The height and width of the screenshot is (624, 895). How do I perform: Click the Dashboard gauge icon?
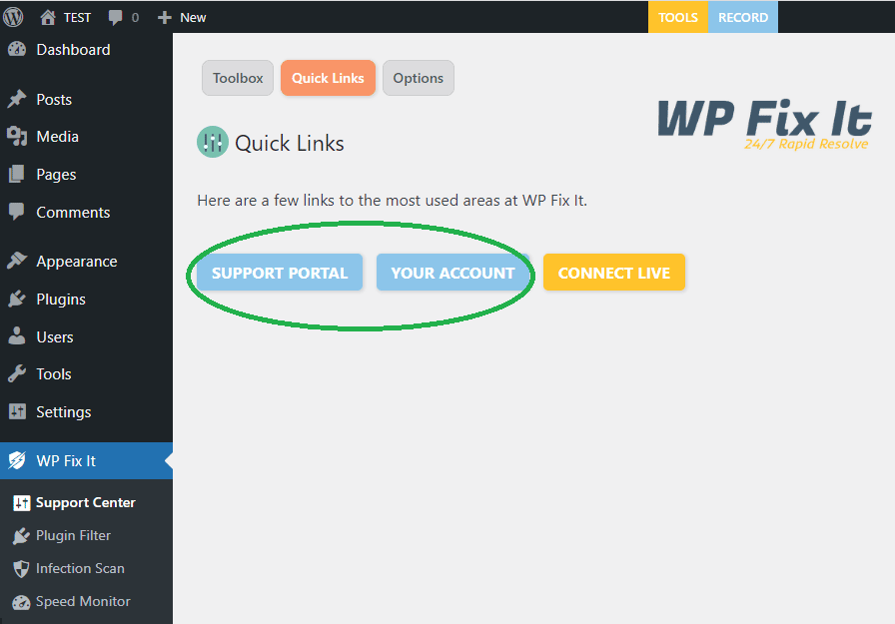pyautogui.click(x=17, y=50)
